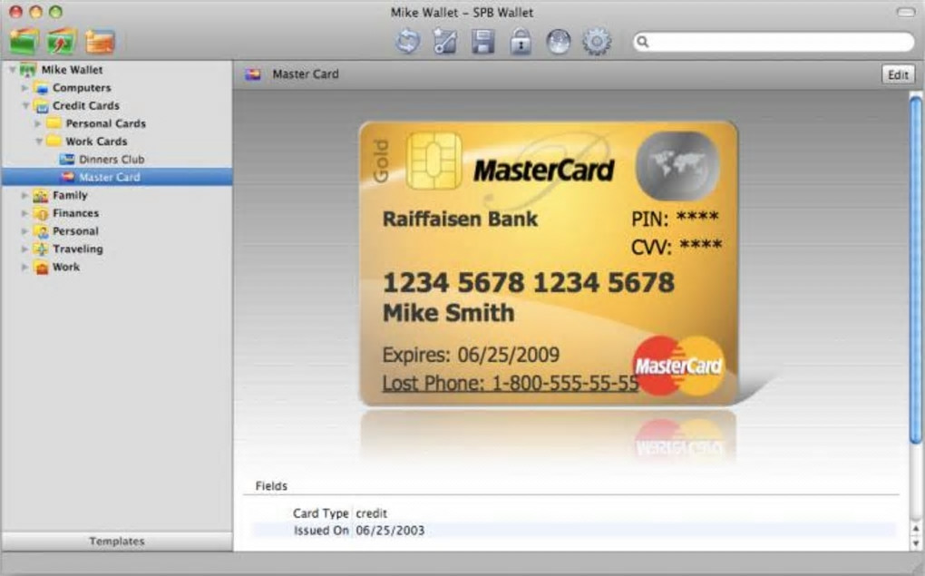Open the Templates panel button
The width and height of the screenshot is (925, 576).
[117, 542]
